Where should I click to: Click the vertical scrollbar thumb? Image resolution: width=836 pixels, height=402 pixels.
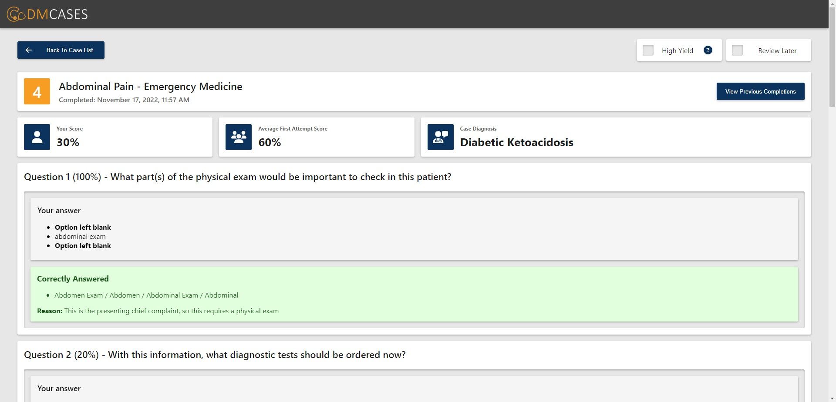[x=832, y=57]
